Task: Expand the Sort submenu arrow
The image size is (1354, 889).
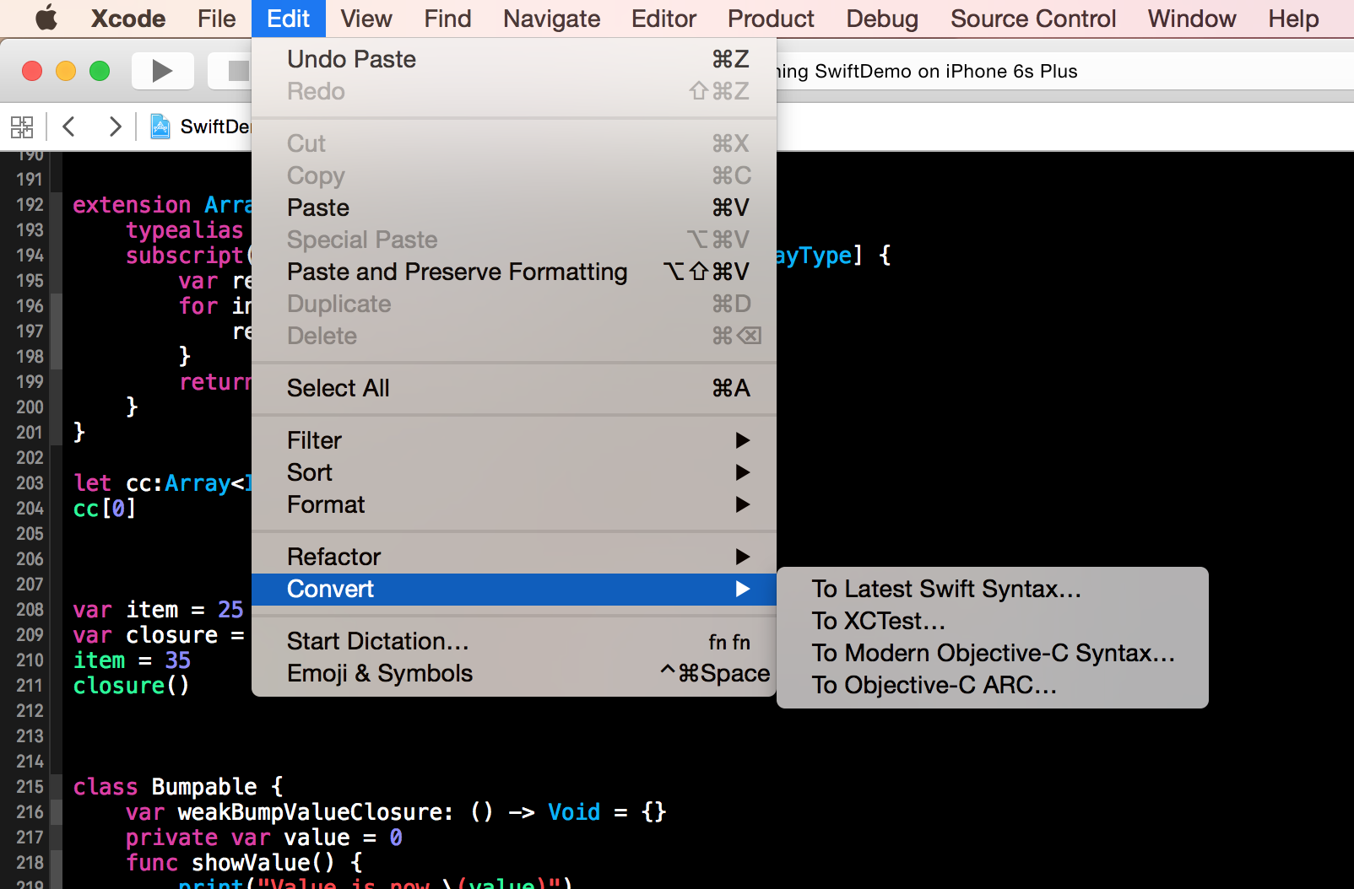Action: (743, 472)
